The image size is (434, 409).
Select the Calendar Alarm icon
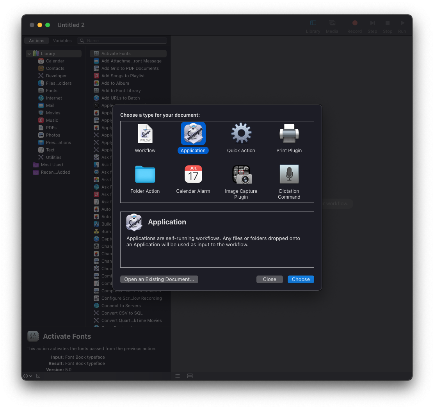point(193,174)
